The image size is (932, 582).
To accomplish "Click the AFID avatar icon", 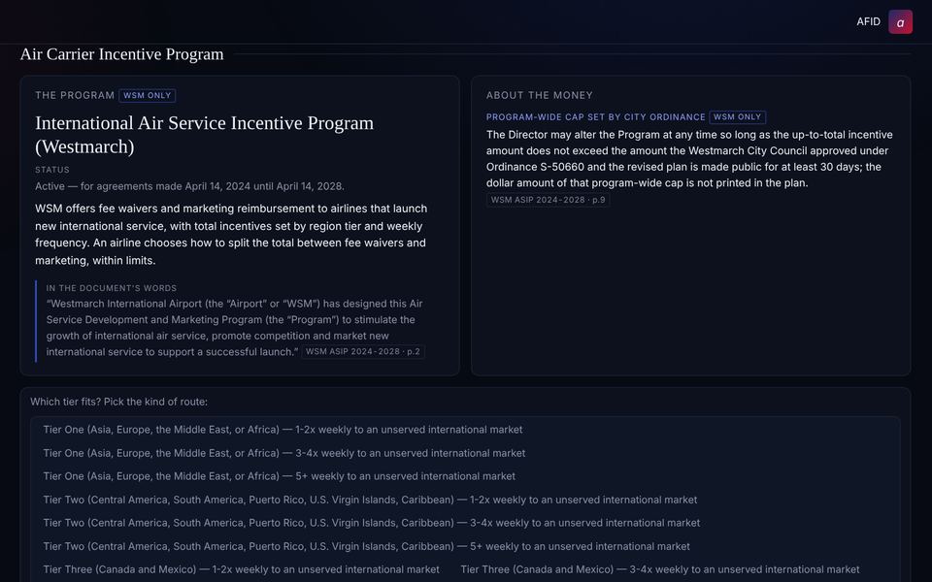I will point(900,22).
